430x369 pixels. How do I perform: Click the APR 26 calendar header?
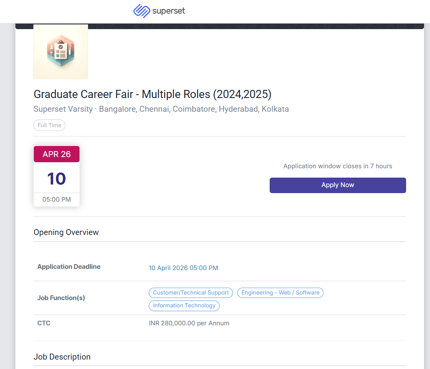pos(56,155)
